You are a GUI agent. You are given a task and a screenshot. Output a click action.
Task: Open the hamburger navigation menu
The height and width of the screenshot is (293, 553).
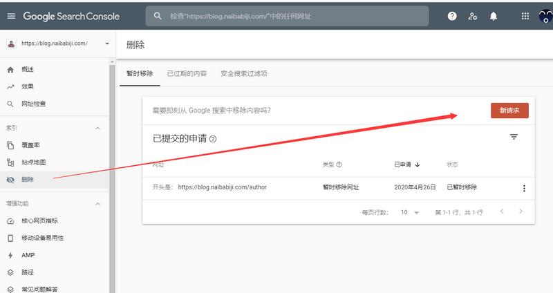point(11,16)
